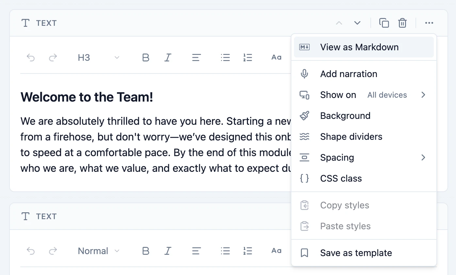Select Copy styles in the menu
The width and height of the screenshot is (456, 275).
tap(364, 205)
